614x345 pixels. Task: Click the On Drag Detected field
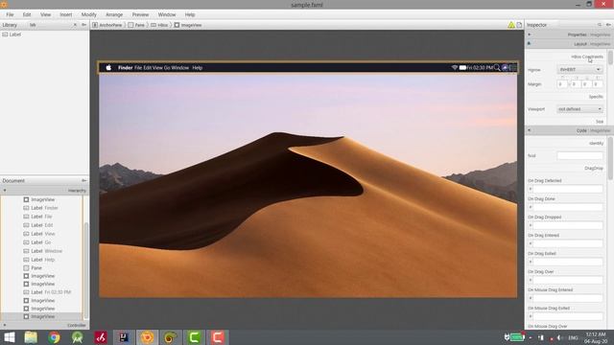568,189
